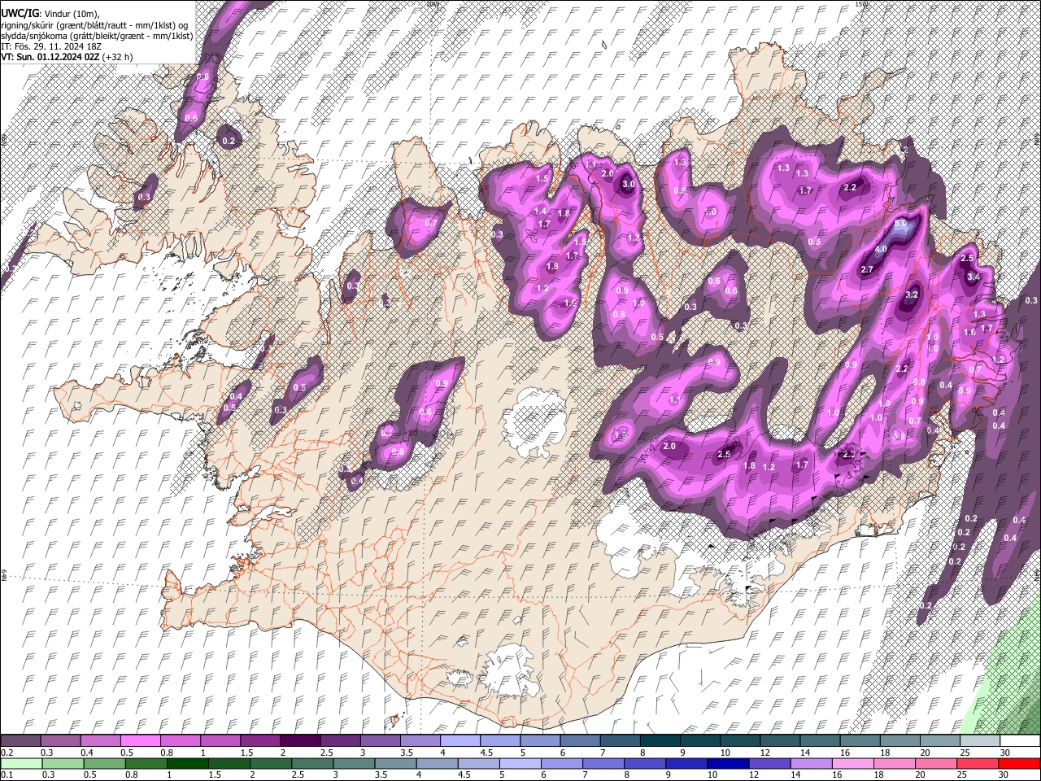This screenshot has width=1041, height=781.
Task: Click the upper legend swatch between 1 and 1.5
Action: coord(220,741)
